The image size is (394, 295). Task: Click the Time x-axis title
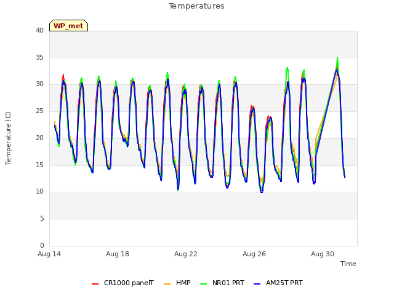click(x=348, y=264)
